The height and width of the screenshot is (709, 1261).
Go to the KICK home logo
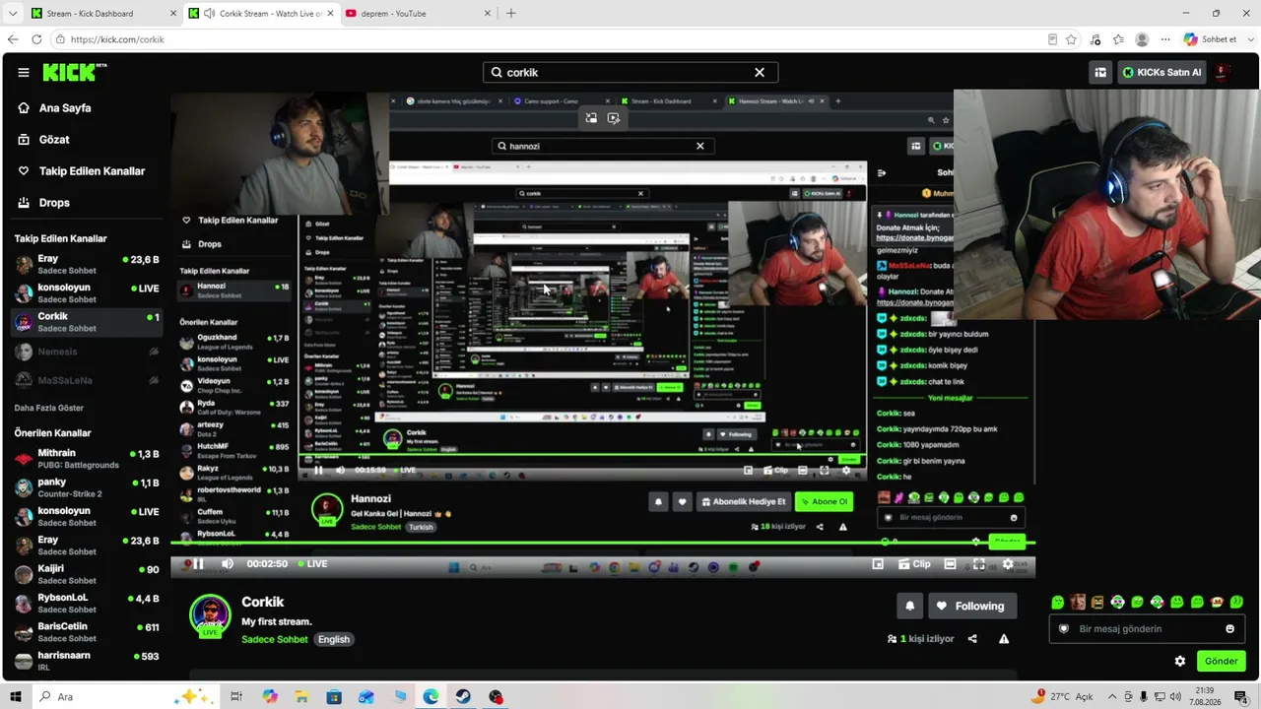(x=75, y=72)
